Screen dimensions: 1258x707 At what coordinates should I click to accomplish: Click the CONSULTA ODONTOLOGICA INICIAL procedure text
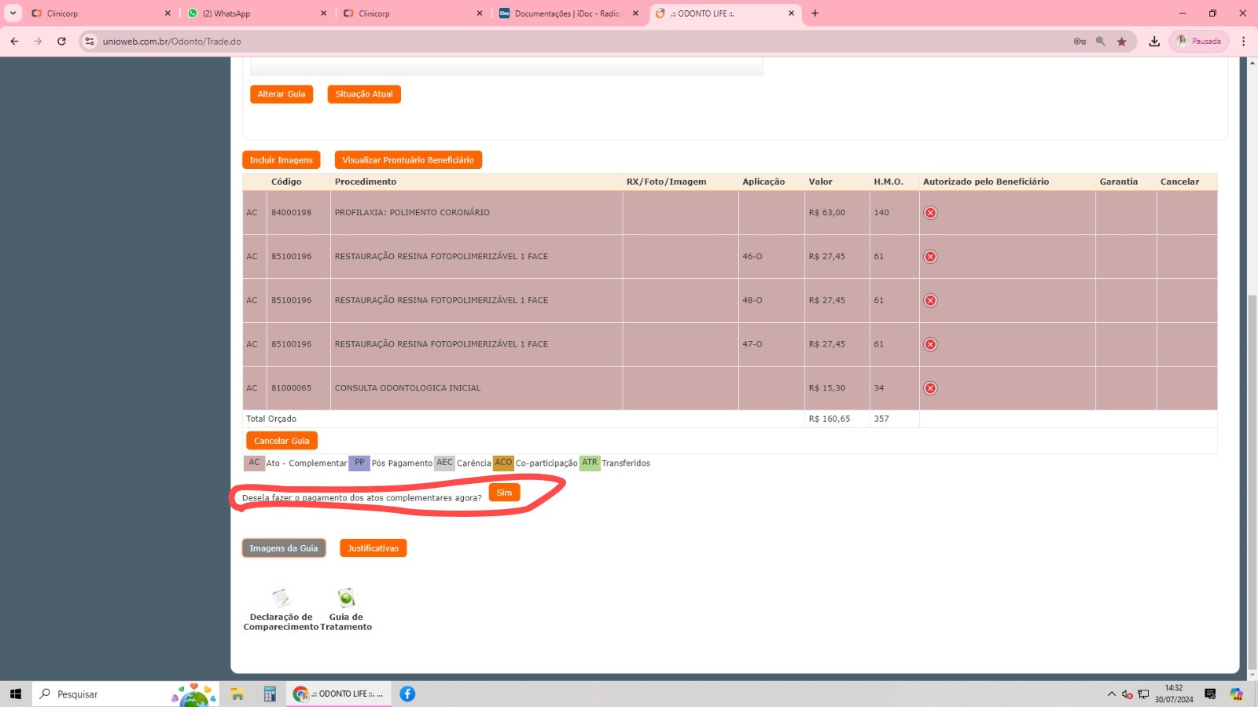[407, 388]
